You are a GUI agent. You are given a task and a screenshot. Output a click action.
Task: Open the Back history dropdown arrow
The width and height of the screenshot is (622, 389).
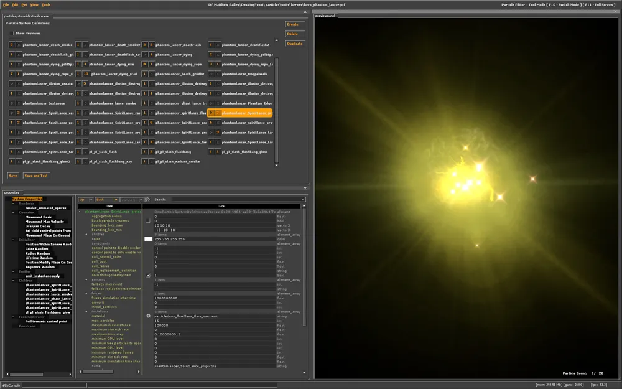click(x=117, y=200)
